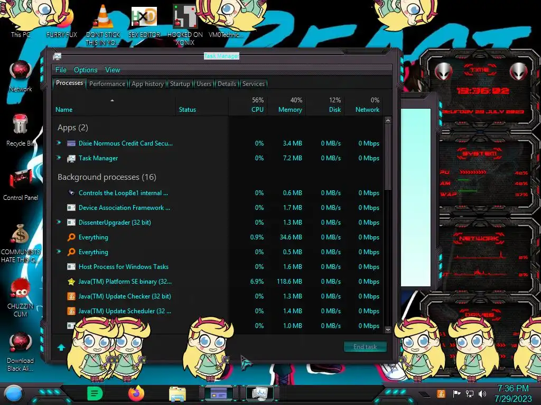Click the scrollbar down arrow in process list
The width and height of the screenshot is (541, 405).
tap(388, 330)
